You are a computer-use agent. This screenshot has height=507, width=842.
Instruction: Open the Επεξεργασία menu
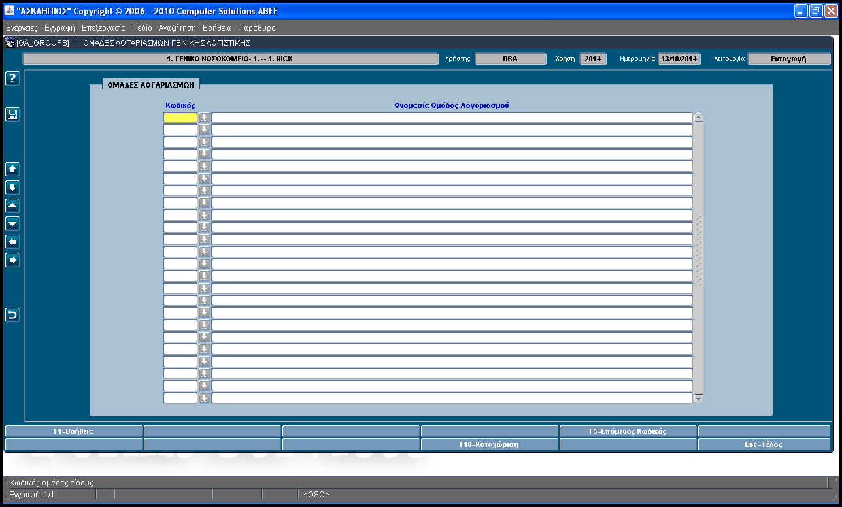pyautogui.click(x=103, y=28)
